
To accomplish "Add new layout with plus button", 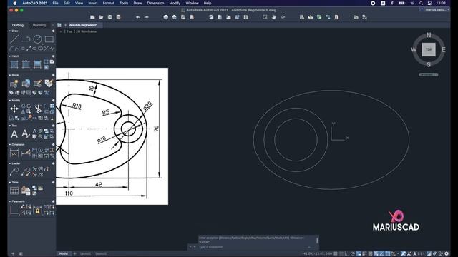I will 74,254.
